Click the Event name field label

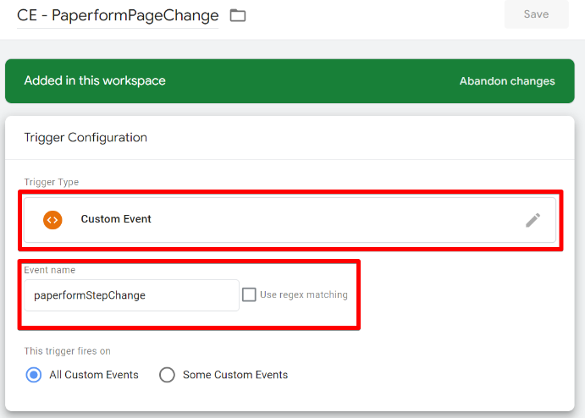point(50,270)
